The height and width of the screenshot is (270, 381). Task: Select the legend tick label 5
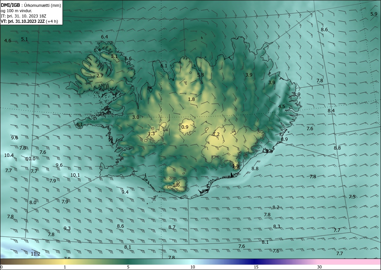(x=128, y=267)
